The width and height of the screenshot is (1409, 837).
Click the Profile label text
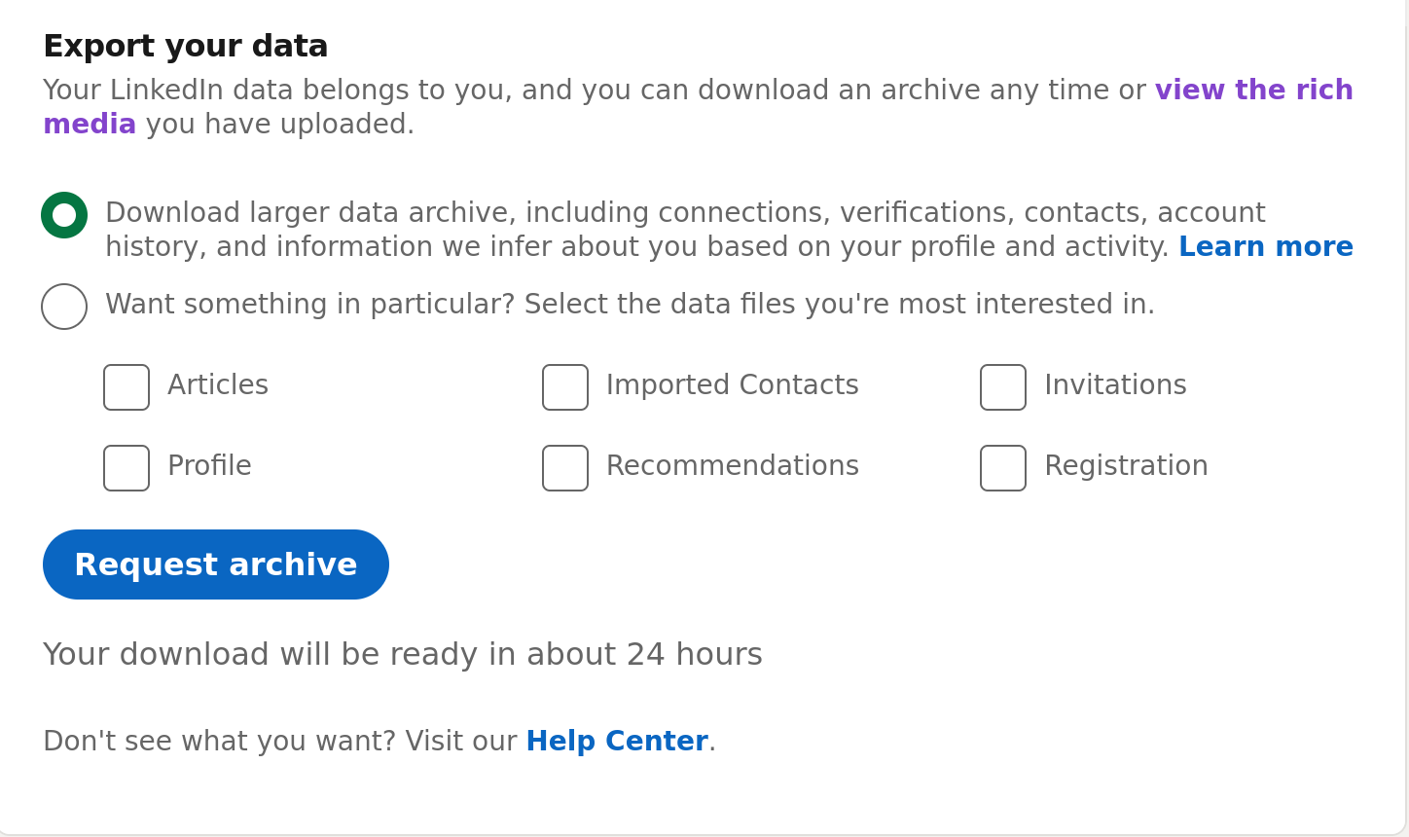209,466
